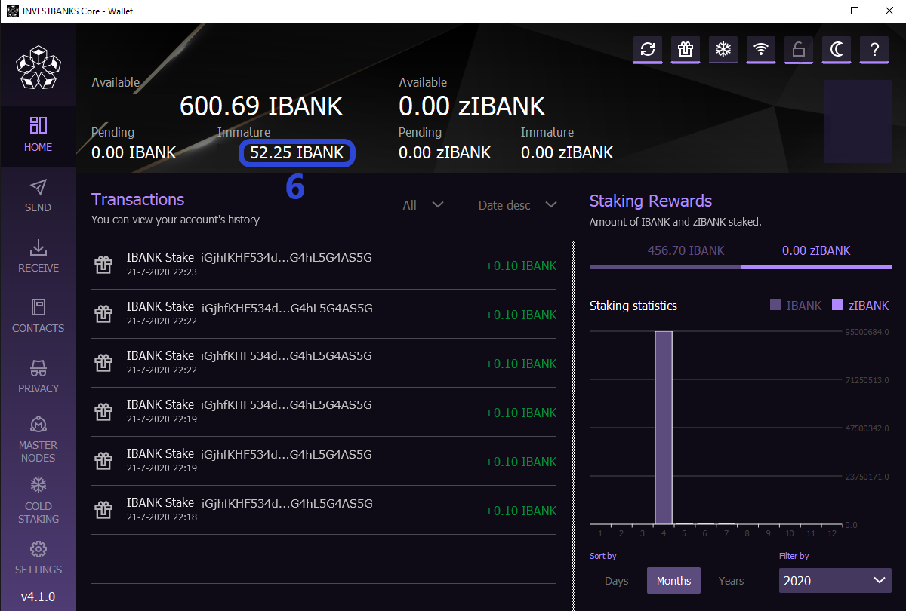Screen dimensions: 906x611
Task: Click the sync refresh icon in top bar
Action: [x=648, y=50]
